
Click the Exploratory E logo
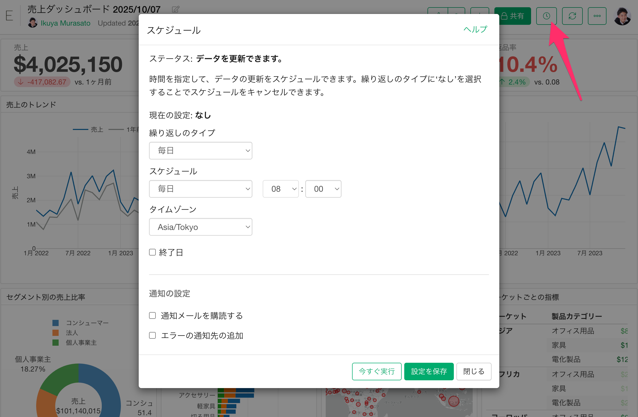click(9, 16)
